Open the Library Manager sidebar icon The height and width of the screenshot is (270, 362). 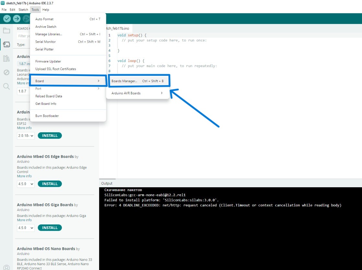tap(6, 59)
